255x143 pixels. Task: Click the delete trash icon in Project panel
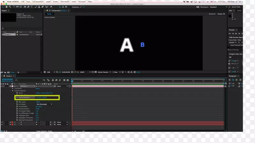18,72
